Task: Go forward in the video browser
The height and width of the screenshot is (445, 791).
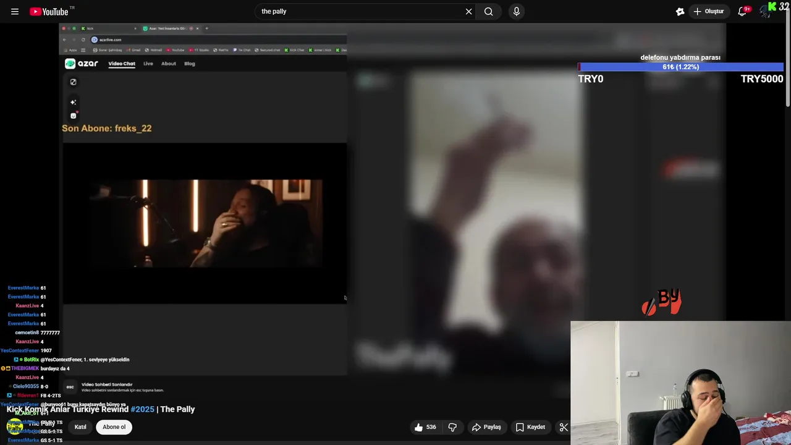Action: [74, 40]
